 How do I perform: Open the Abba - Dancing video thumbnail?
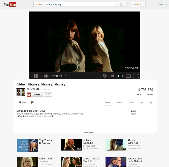click(x=72, y=145)
